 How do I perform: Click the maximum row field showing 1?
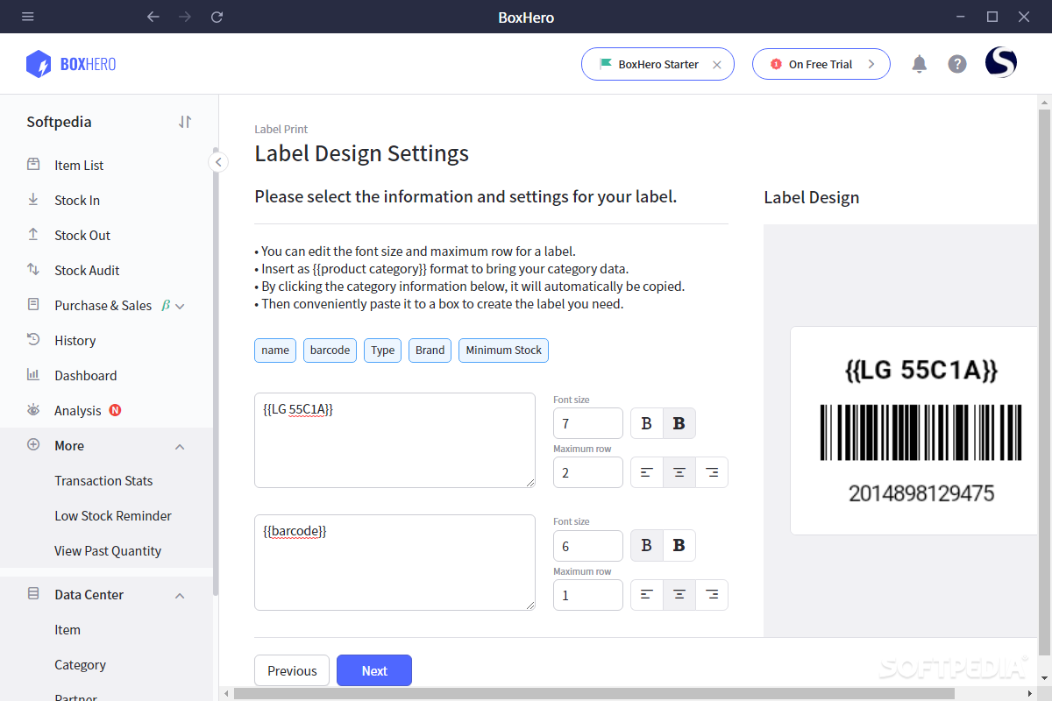pyautogui.click(x=588, y=594)
